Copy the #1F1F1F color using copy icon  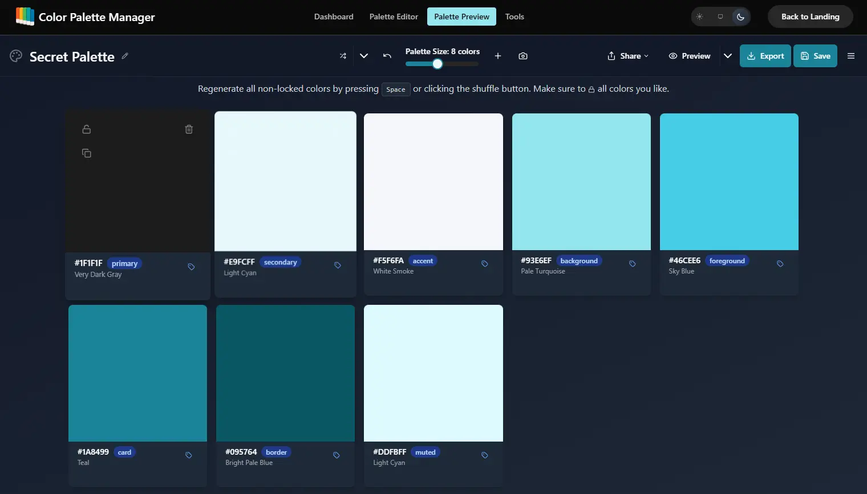point(87,153)
